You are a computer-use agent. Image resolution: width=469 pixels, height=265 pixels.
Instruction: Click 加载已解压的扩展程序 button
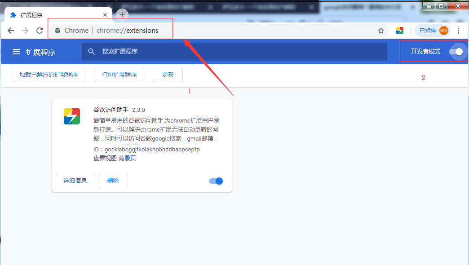49,75
